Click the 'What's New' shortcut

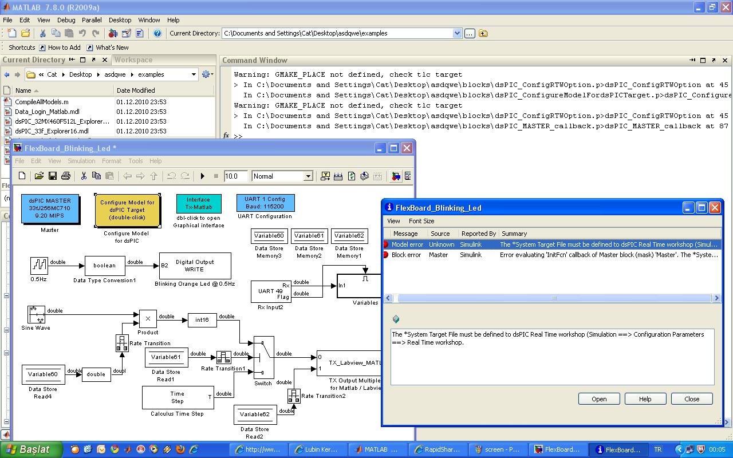(x=107, y=48)
